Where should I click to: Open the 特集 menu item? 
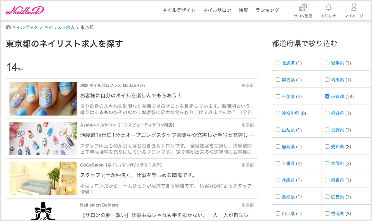click(x=243, y=10)
